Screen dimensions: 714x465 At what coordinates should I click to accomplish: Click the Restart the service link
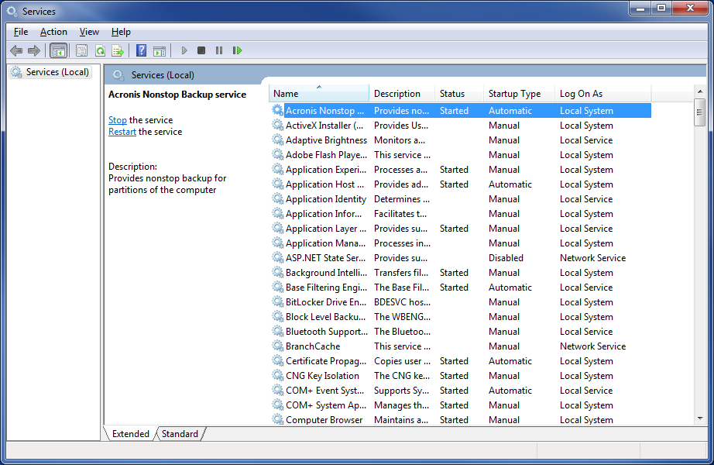click(122, 132)
